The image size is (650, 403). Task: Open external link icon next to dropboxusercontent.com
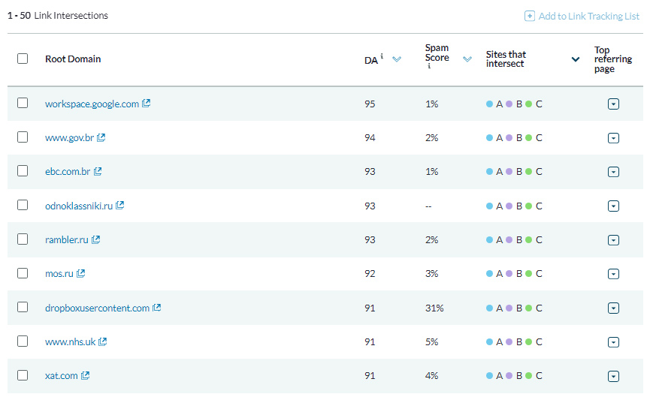[x=157, y=308]
